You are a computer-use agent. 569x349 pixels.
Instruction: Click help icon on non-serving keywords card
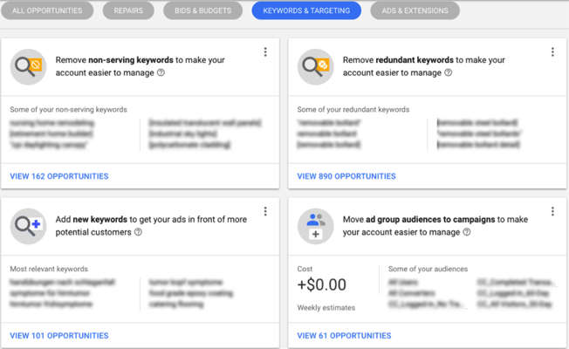coord(161,73)
